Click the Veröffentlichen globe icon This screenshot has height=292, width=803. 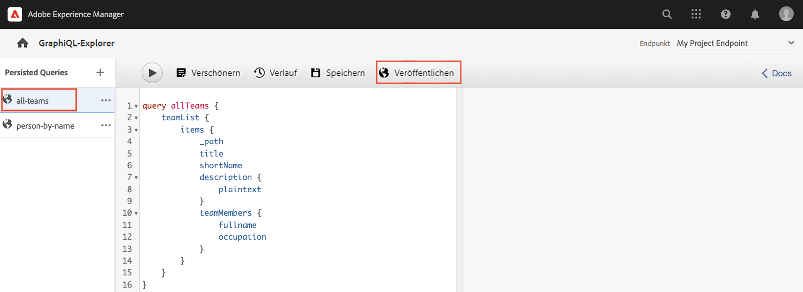[x=384, y=73]
